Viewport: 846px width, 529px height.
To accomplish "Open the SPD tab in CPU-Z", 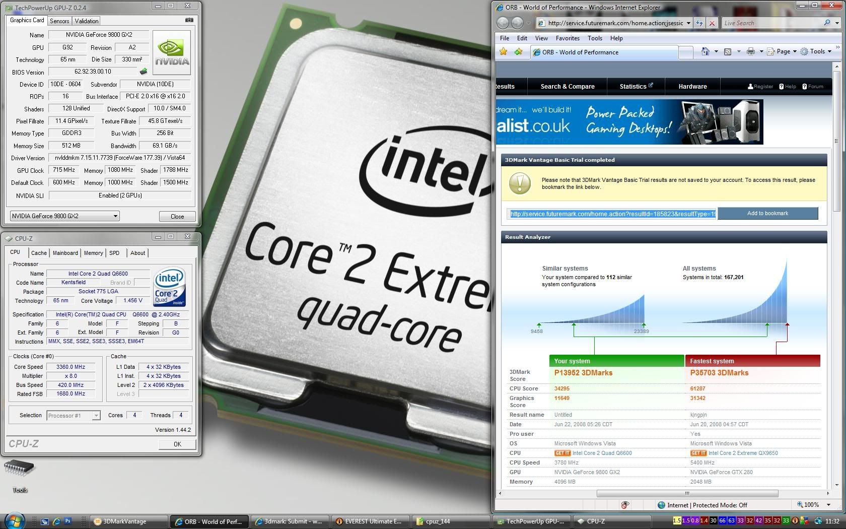I will [x=114, y=253].
